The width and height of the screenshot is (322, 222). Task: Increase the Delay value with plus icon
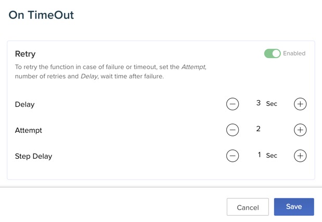(300, 104)
